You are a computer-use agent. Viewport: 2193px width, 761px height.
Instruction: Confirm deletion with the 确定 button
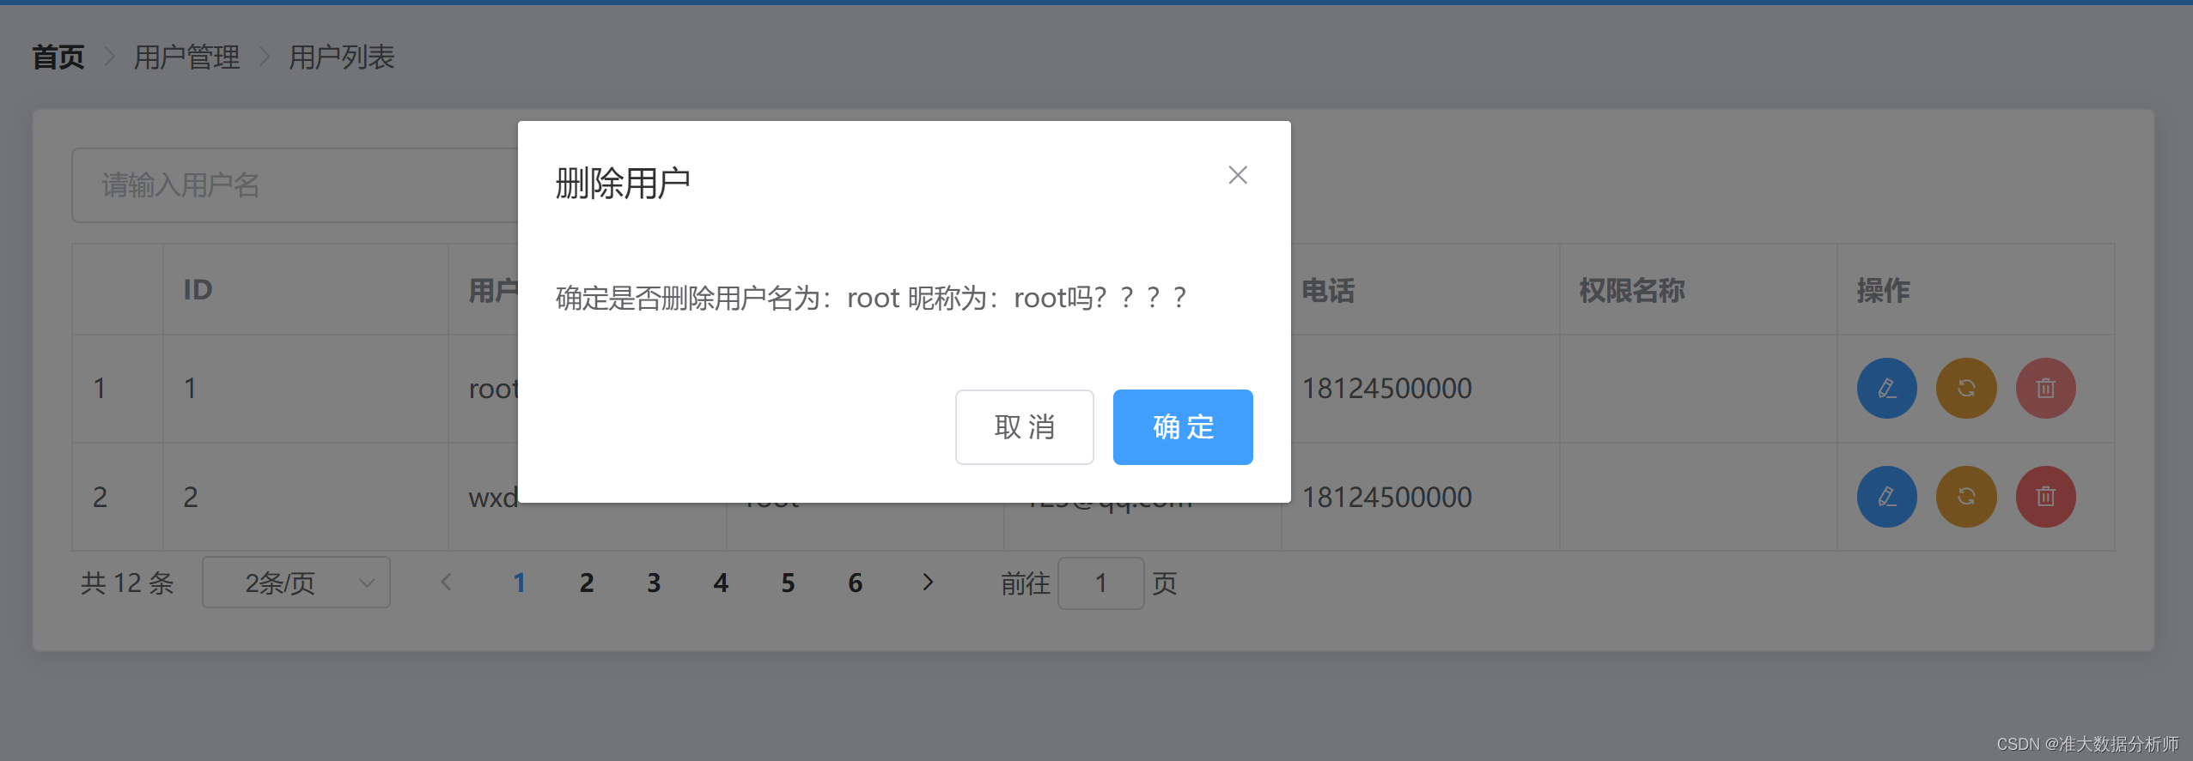pyautogui.click(x=1183, y=427)
